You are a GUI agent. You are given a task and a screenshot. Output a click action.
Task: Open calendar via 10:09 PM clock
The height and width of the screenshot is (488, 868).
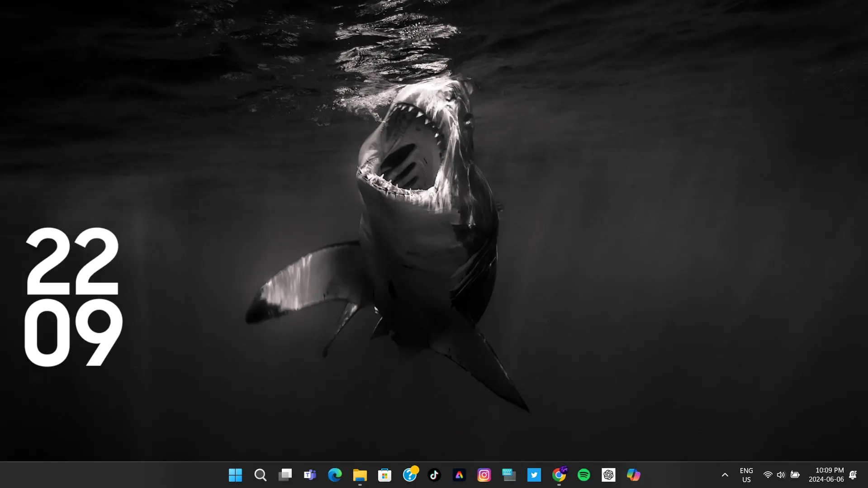coord(826,475)
